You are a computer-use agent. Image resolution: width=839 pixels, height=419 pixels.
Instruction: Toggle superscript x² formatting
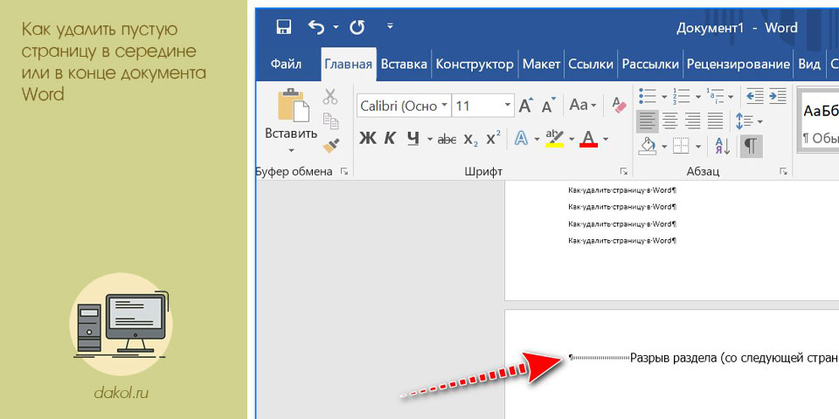click(x=493, y=139)
